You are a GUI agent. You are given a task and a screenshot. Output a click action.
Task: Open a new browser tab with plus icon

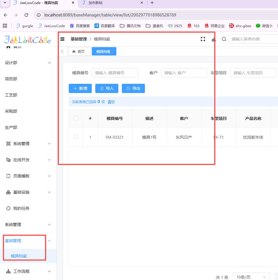point(152,3)
